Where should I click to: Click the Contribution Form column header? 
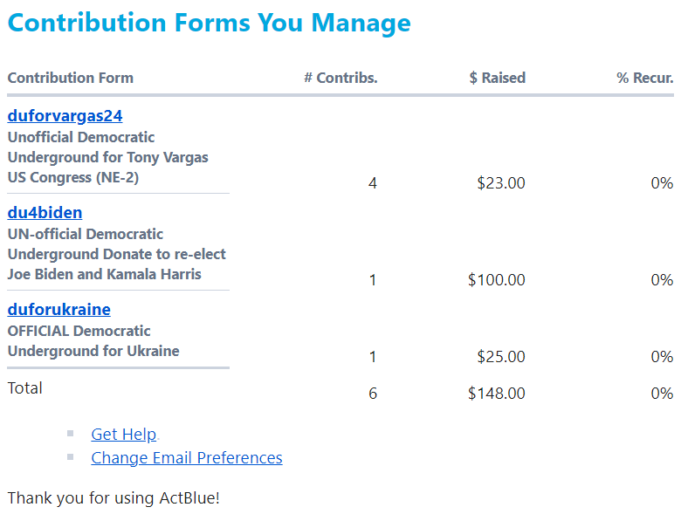tap(70, 78)
